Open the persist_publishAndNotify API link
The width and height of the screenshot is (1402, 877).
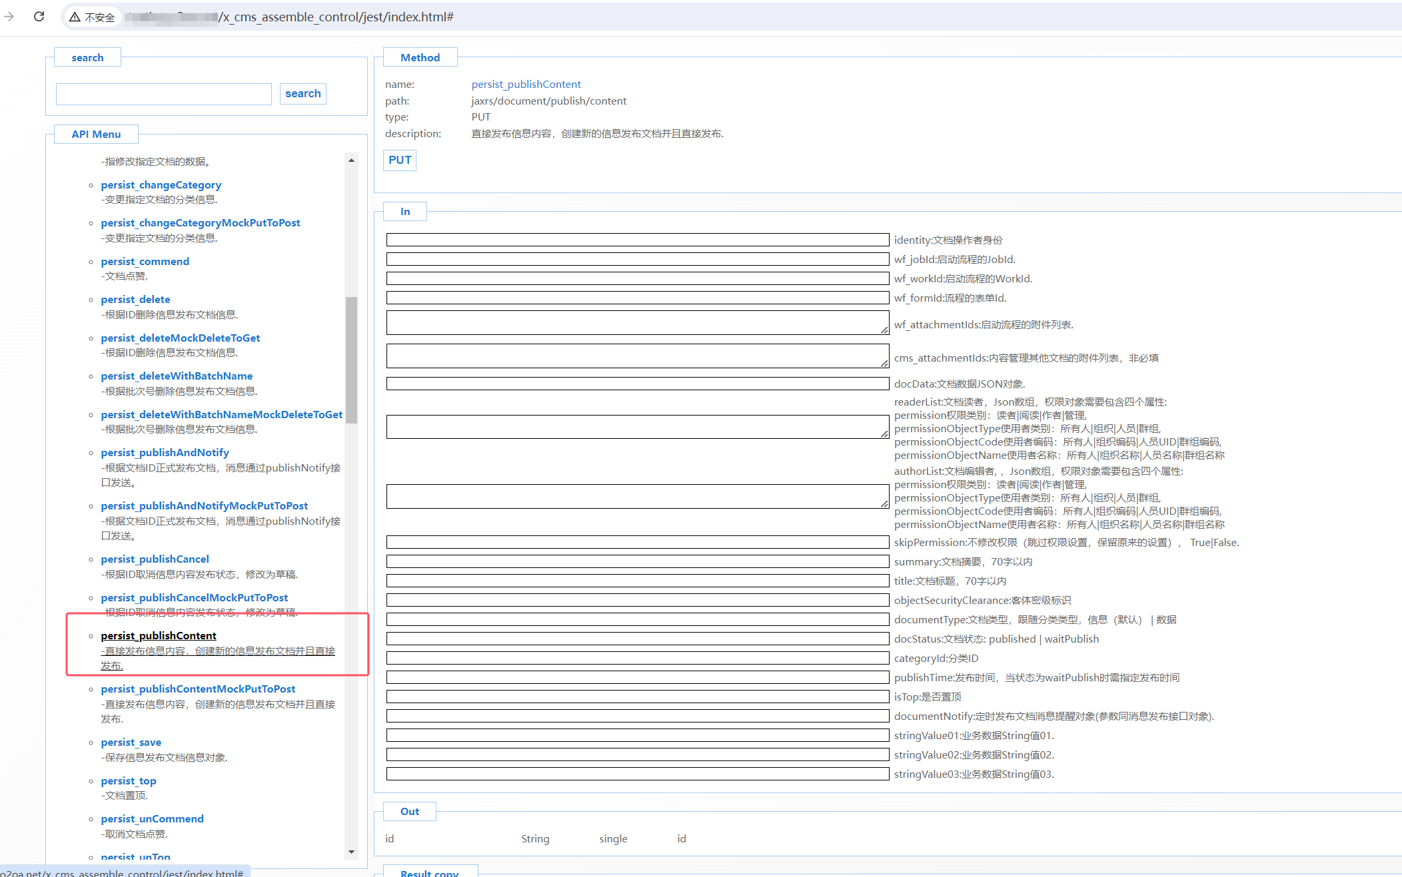coord(165,453)
